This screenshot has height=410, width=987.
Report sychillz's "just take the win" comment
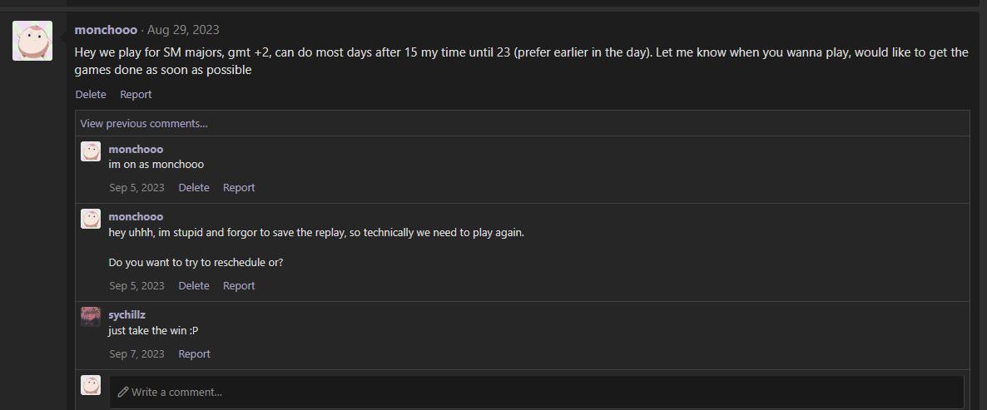(x=194, y=354)
